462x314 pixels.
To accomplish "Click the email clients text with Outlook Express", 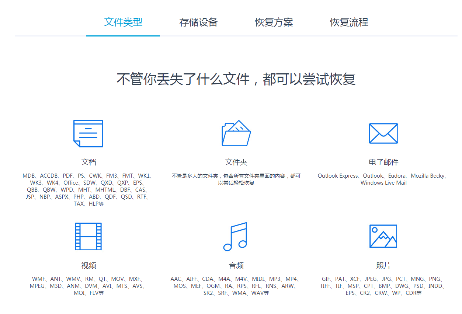I will tap(383, 179).
